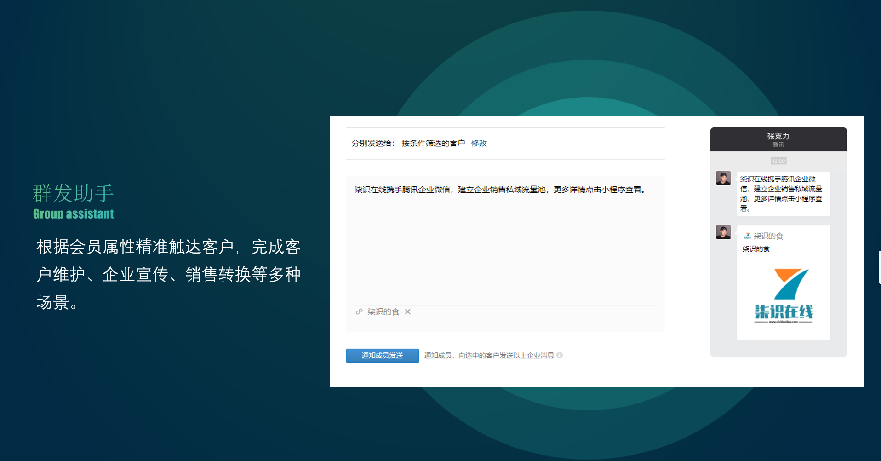The width and height of the screenshot is (881, 461).
Task: Click the 群发助手 heading
Action: pos(73,193)
